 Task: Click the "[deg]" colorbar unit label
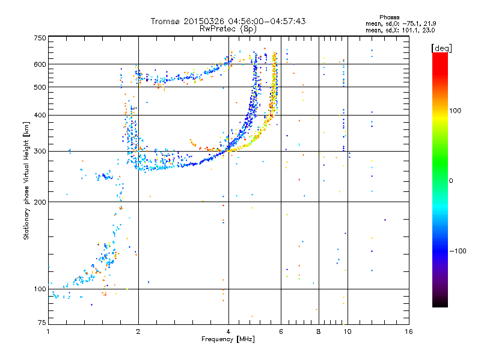point(441,48)
